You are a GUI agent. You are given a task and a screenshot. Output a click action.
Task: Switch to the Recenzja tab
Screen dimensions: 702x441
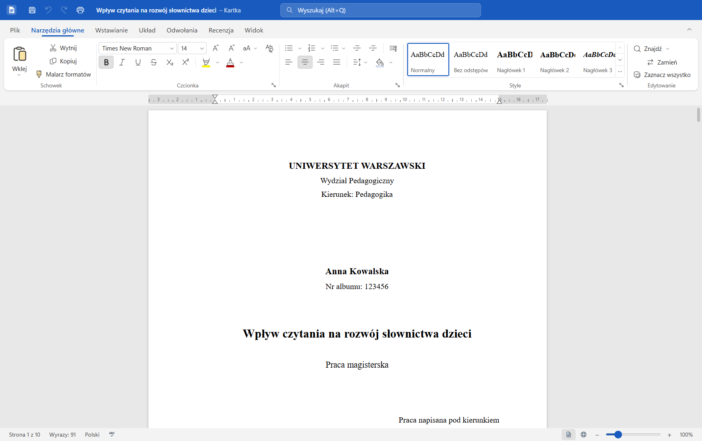point(221,30)
